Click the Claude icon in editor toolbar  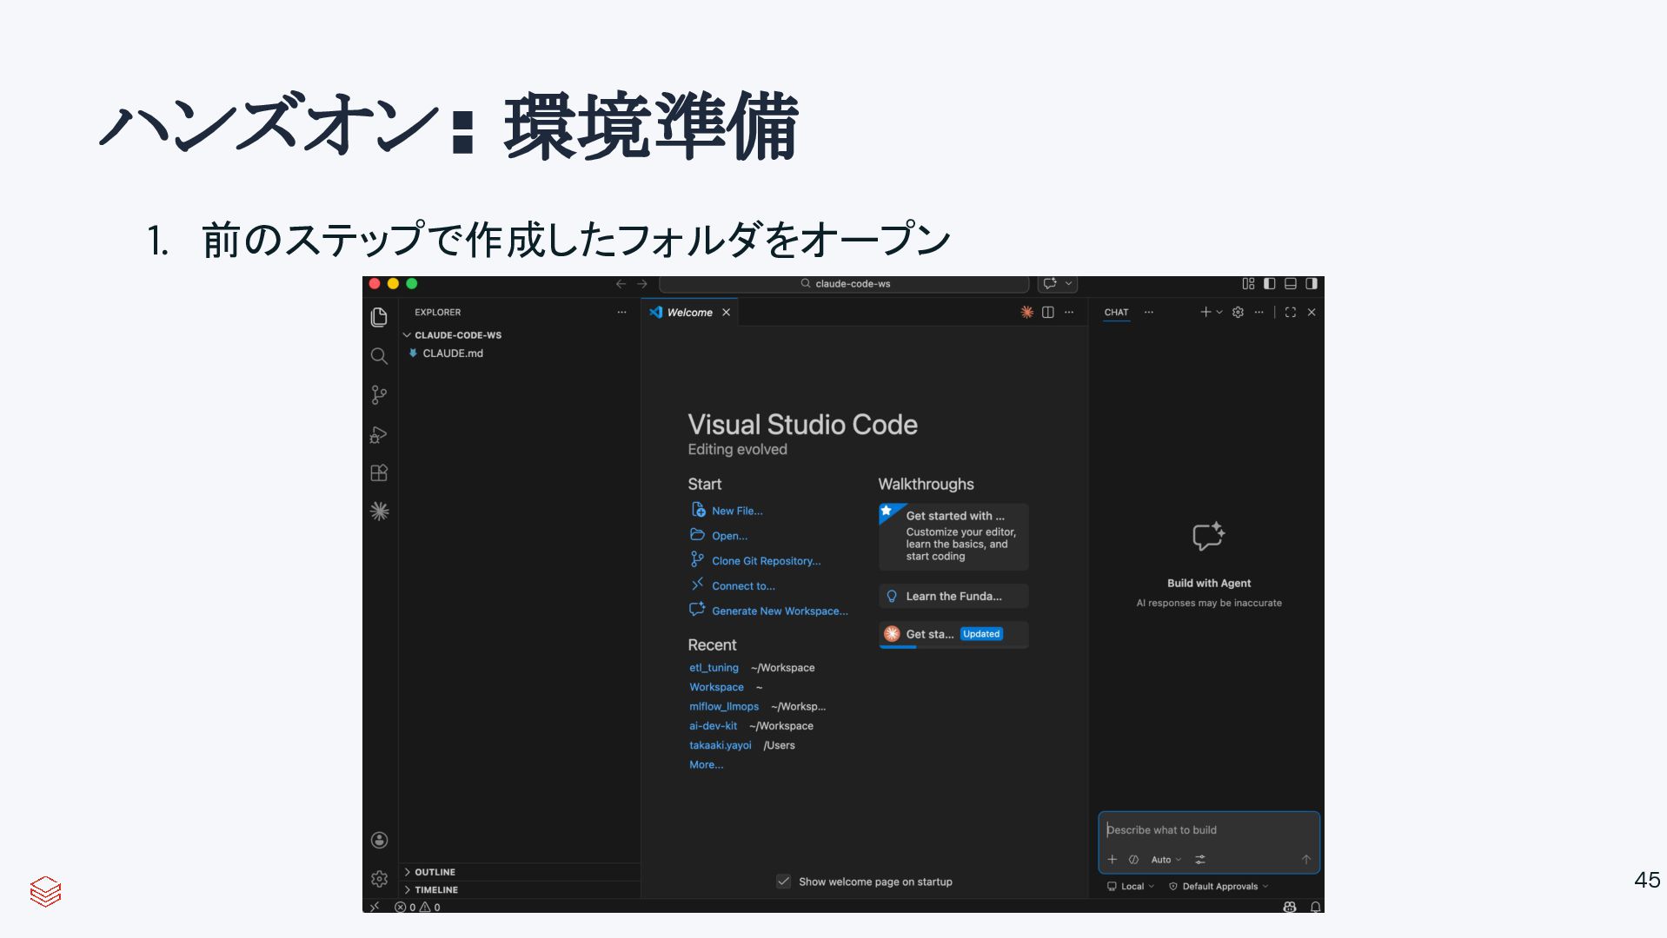tap(1026, 312)
